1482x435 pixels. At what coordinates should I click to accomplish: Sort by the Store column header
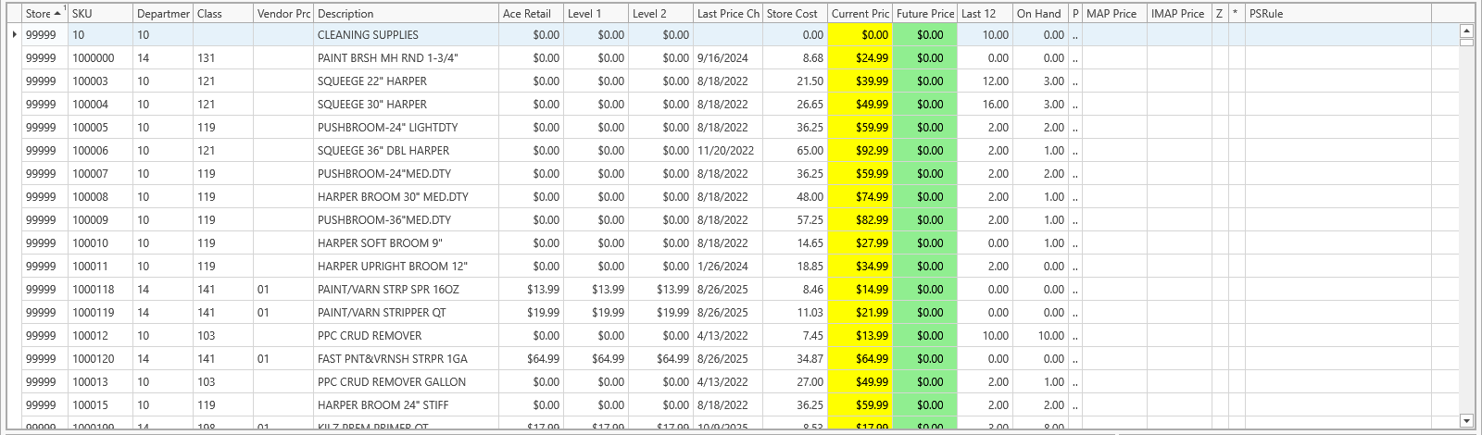[44, 14]
